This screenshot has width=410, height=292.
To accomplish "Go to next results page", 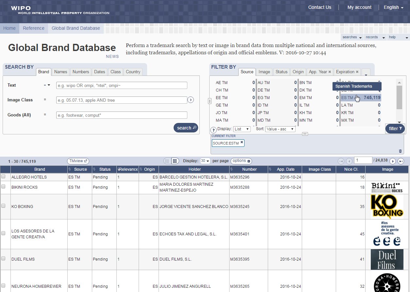I will coord(393,161).
